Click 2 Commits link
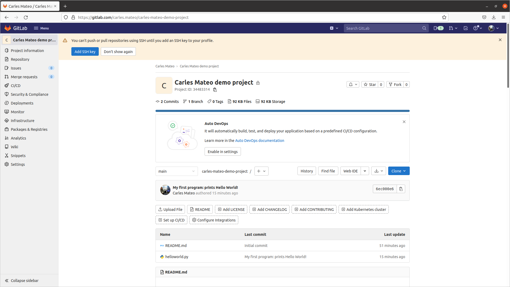Screen dimensions: 510x287 click(167, 102)
